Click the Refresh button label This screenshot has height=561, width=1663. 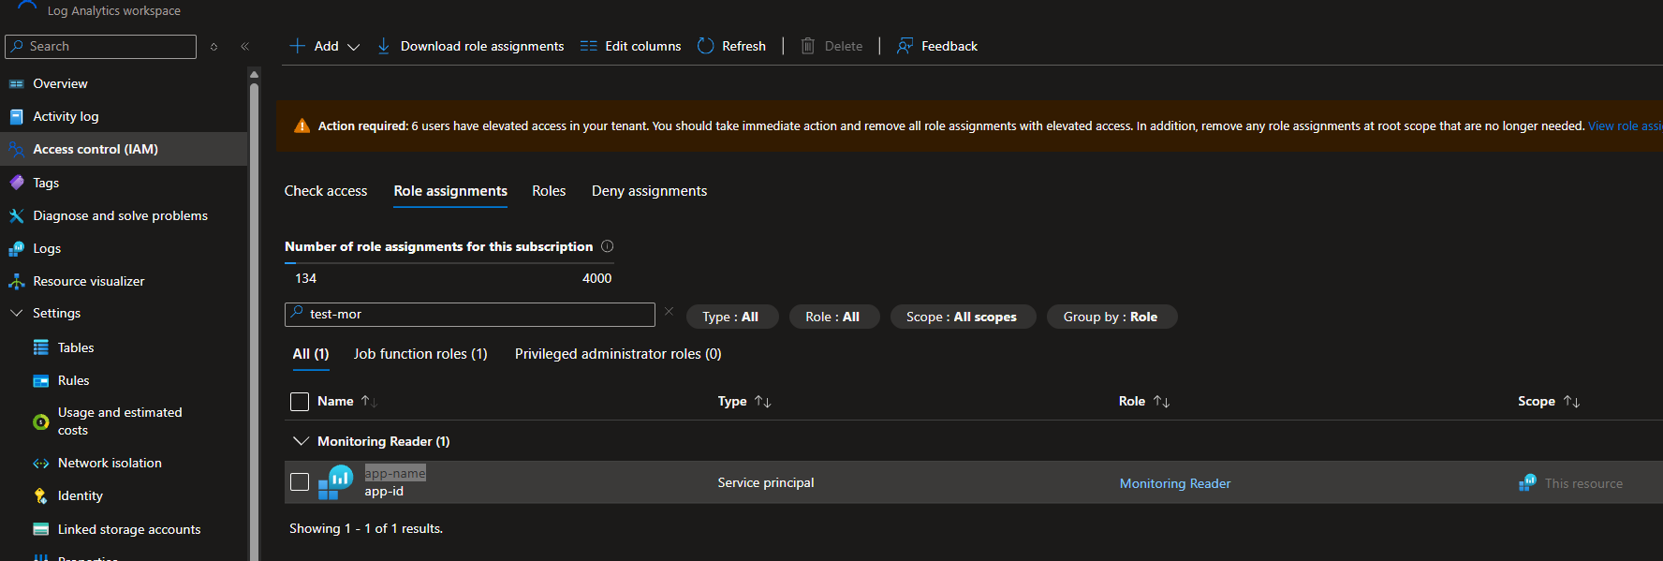tap(743, 46)
